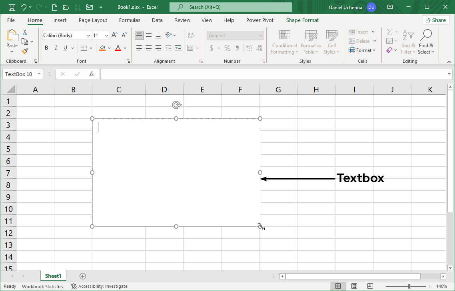Viewport: 455px width, 291px height.
Task: Open the Font Color swatch
Action: click(x=118, y=48)
